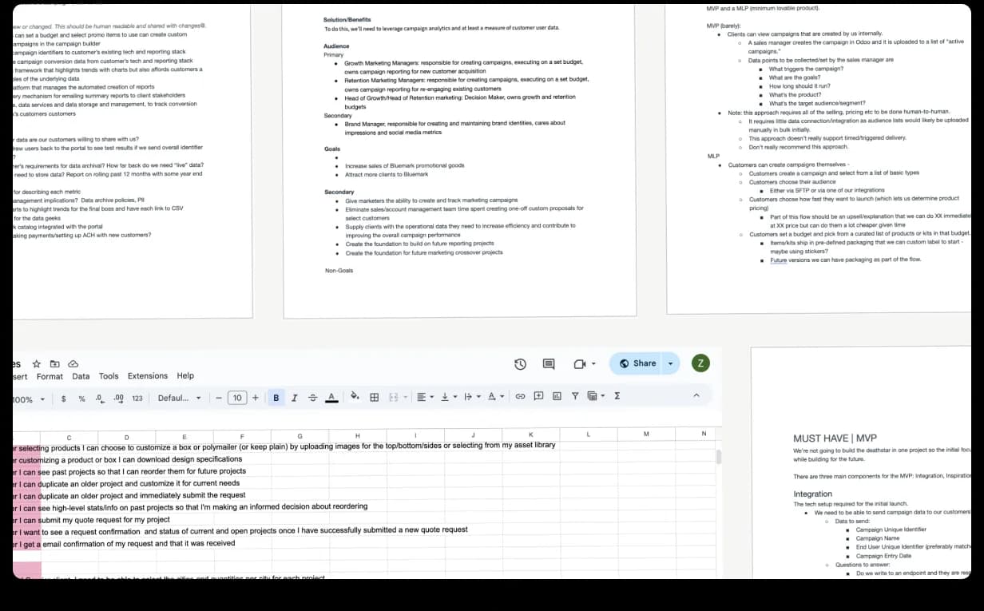
Task: Open version history clock icon
Action: click(x=520, y=364)
